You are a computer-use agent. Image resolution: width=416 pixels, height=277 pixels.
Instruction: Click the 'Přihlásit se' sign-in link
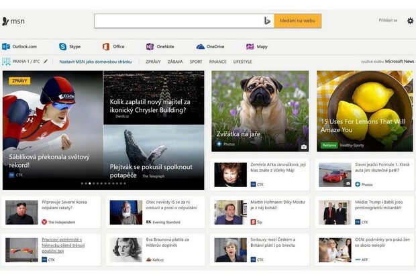tap(388, 20)
